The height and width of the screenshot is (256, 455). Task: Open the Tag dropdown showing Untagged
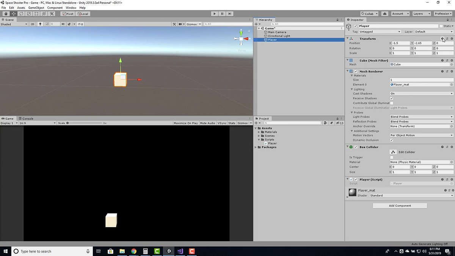click(x=379, y=31)
